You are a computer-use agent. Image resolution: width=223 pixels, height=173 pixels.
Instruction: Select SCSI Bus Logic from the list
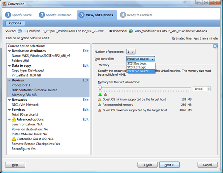(x=137, y=63)
